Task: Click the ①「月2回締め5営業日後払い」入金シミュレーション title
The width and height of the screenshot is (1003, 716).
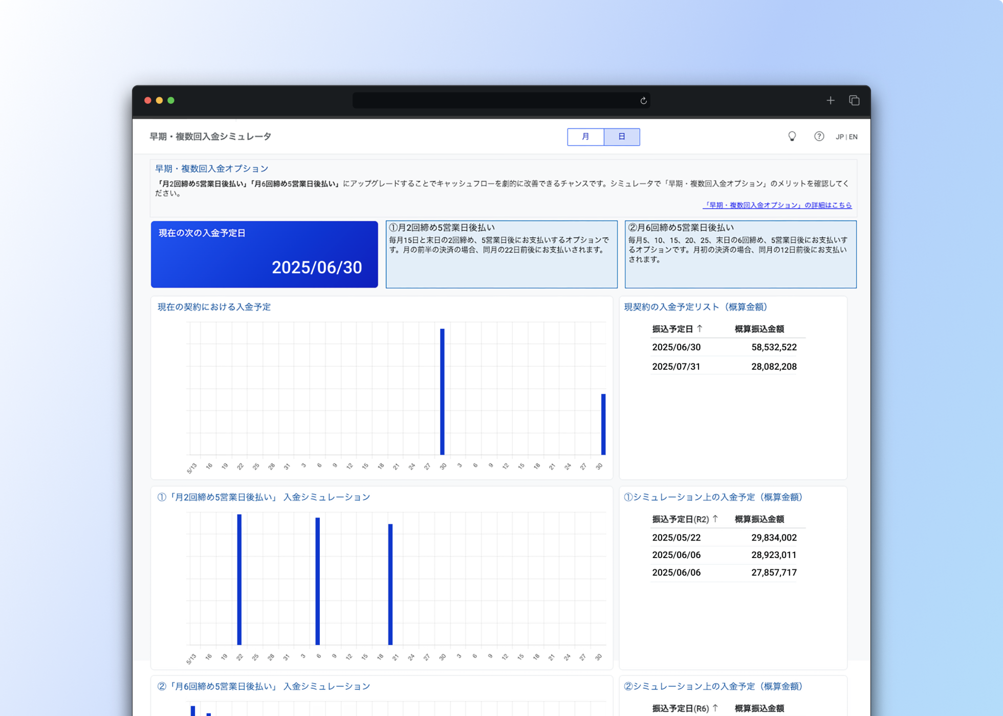Action: 264,497
